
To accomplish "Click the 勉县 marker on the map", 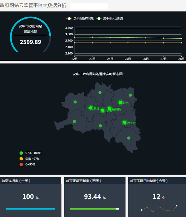I will tap(91, 108).
